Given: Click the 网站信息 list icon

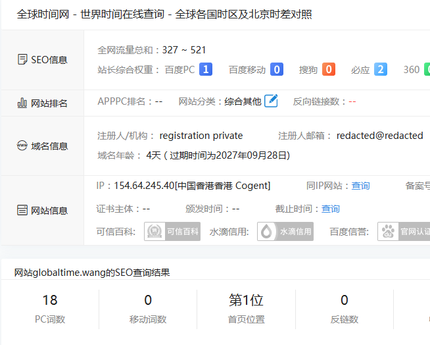Looking at the screenshot, I should [x=22, y=210].
